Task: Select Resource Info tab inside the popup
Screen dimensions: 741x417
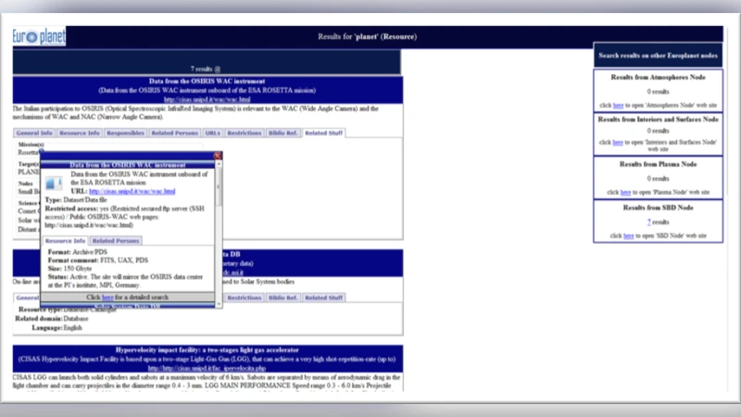Action: 67,241
